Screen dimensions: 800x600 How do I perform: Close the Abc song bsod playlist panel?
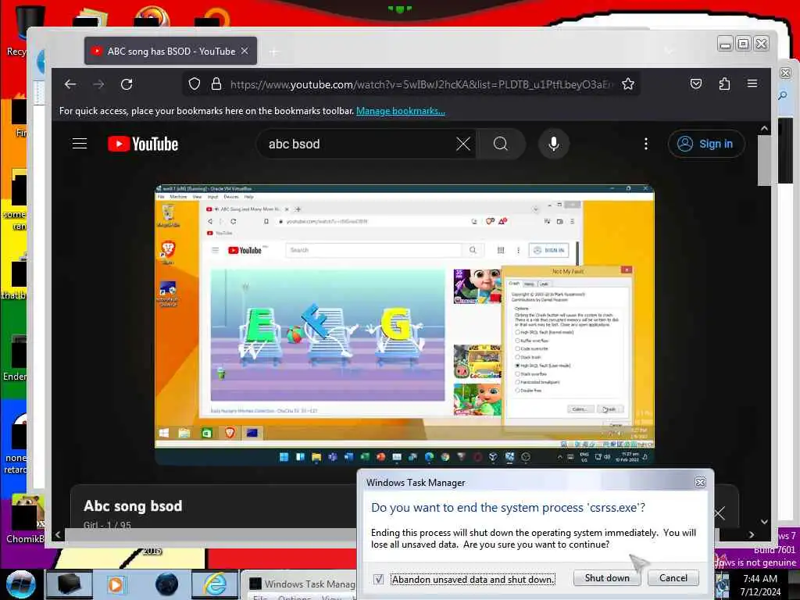point(720,513)
